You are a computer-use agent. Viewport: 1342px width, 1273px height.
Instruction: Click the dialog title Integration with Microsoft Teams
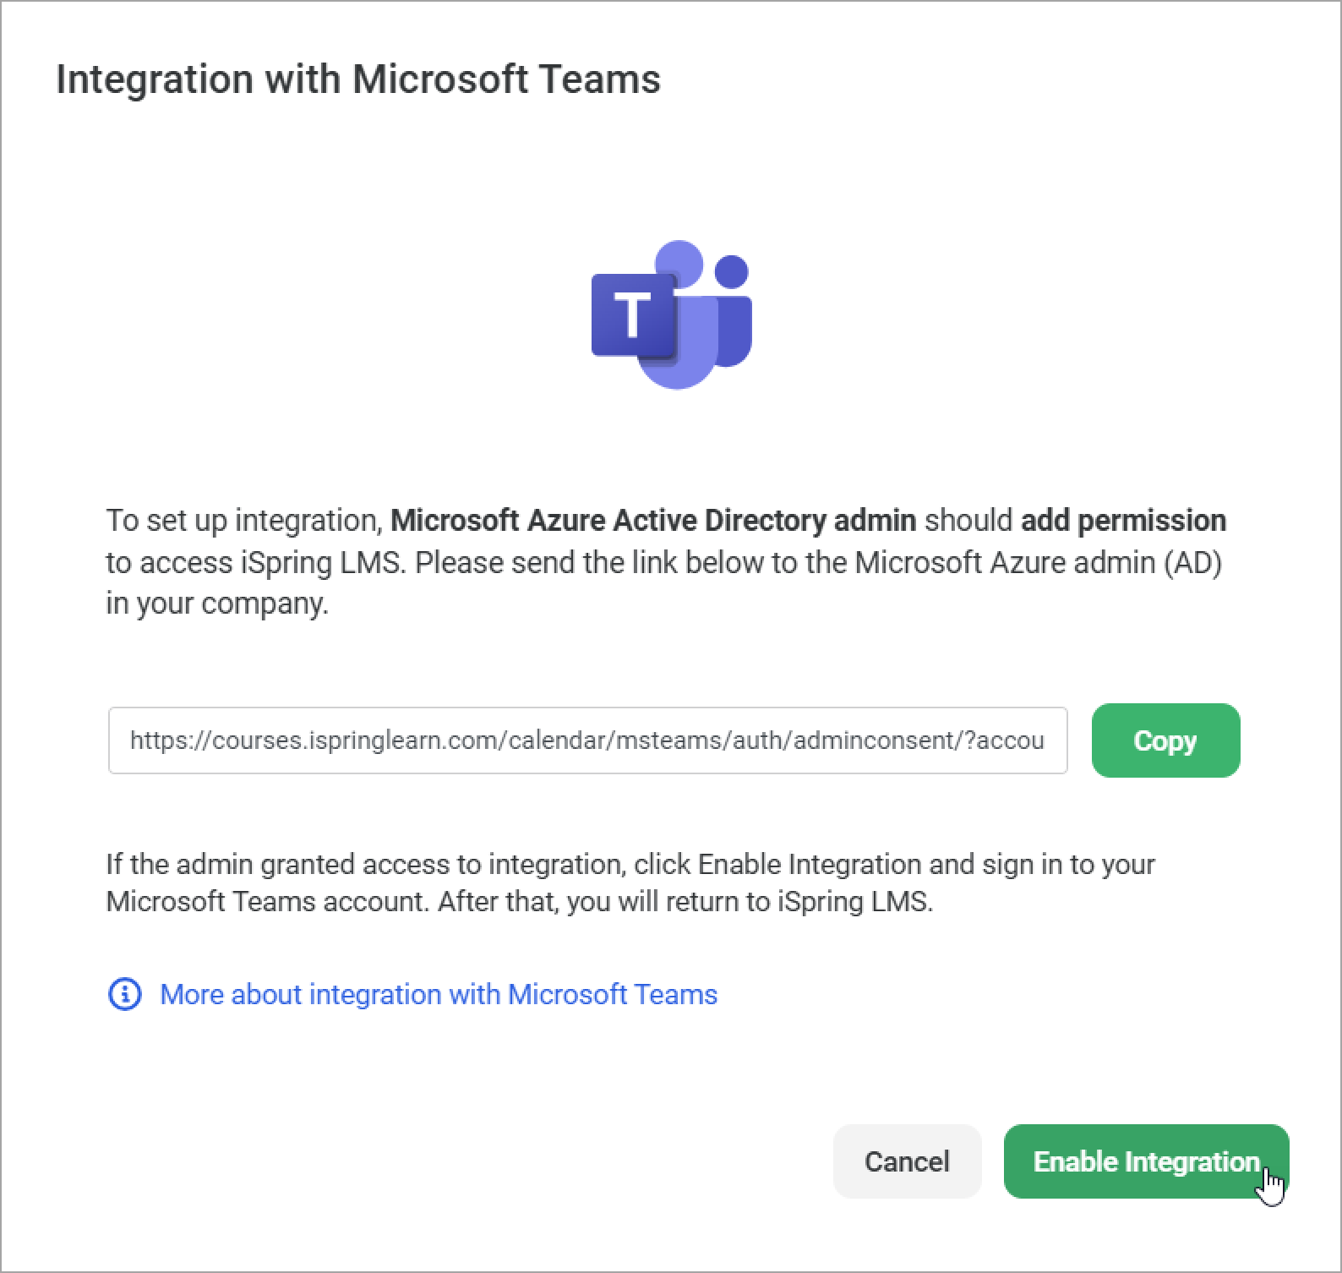pyautogui.click(x=358, y=79)
